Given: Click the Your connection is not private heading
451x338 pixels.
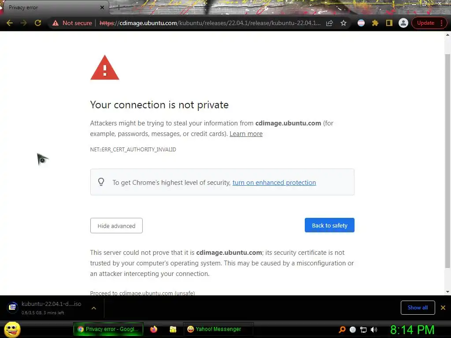Looking at the screenshot, I should pos(159,105).
